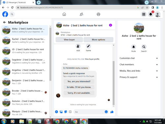The width and height of the screenshot is (165, 124).
Task: Open JD conversation in the list
Action: [x=25, y=51]
